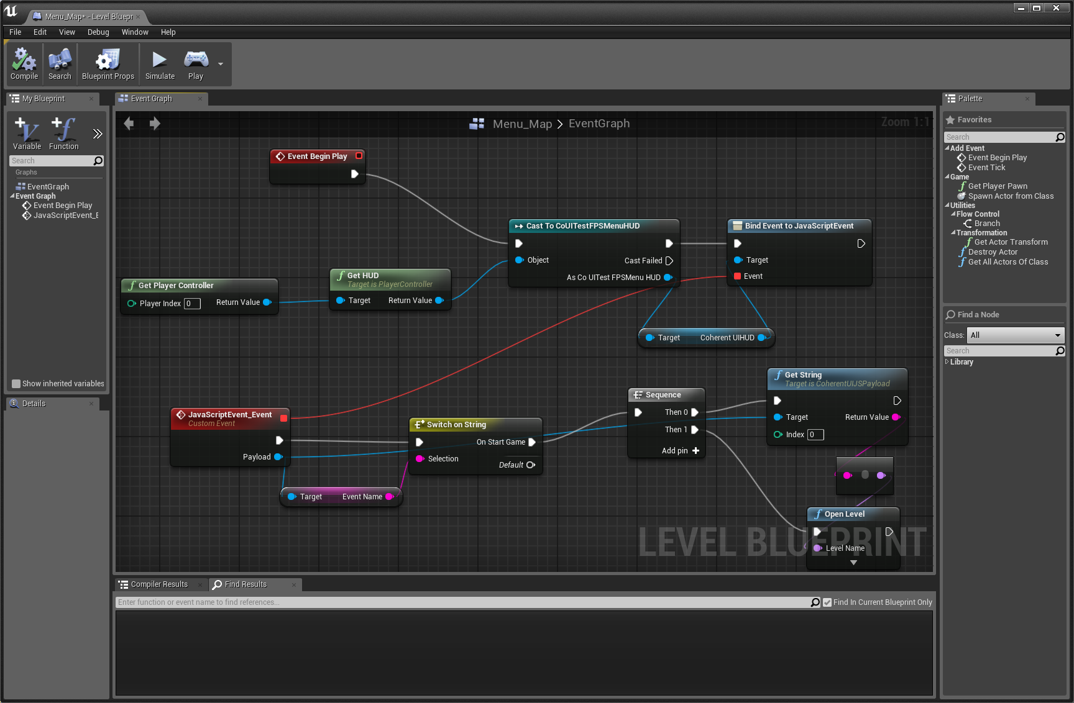
Task: Click the Favorites search field in Palette
Action: point(1004,137)
